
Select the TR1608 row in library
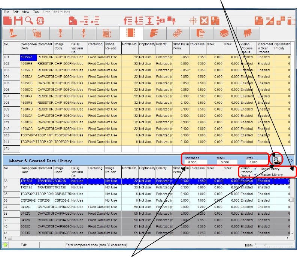tap(28, 181)
